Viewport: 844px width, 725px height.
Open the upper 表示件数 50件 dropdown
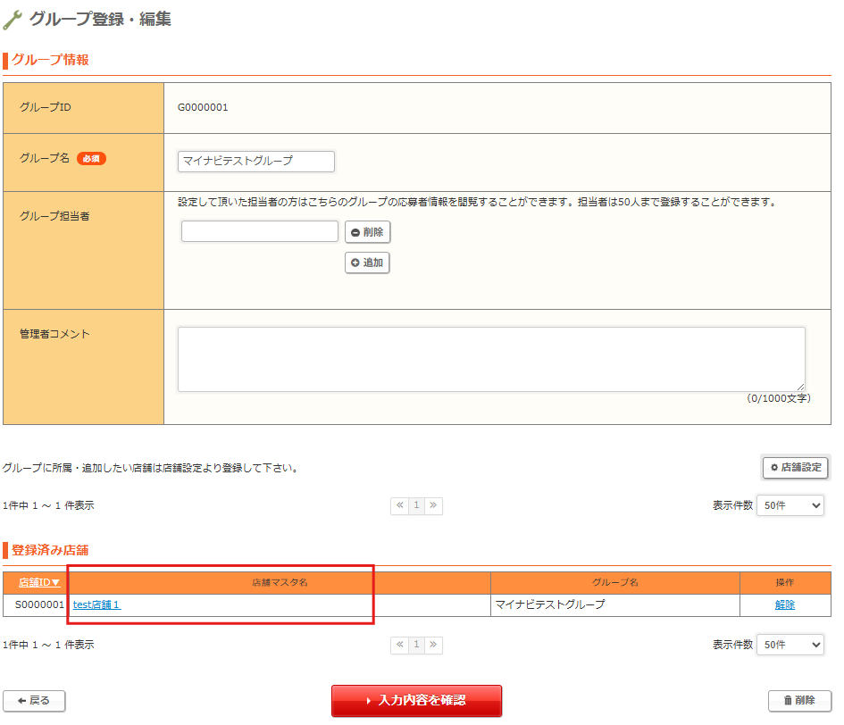point(790,505)
